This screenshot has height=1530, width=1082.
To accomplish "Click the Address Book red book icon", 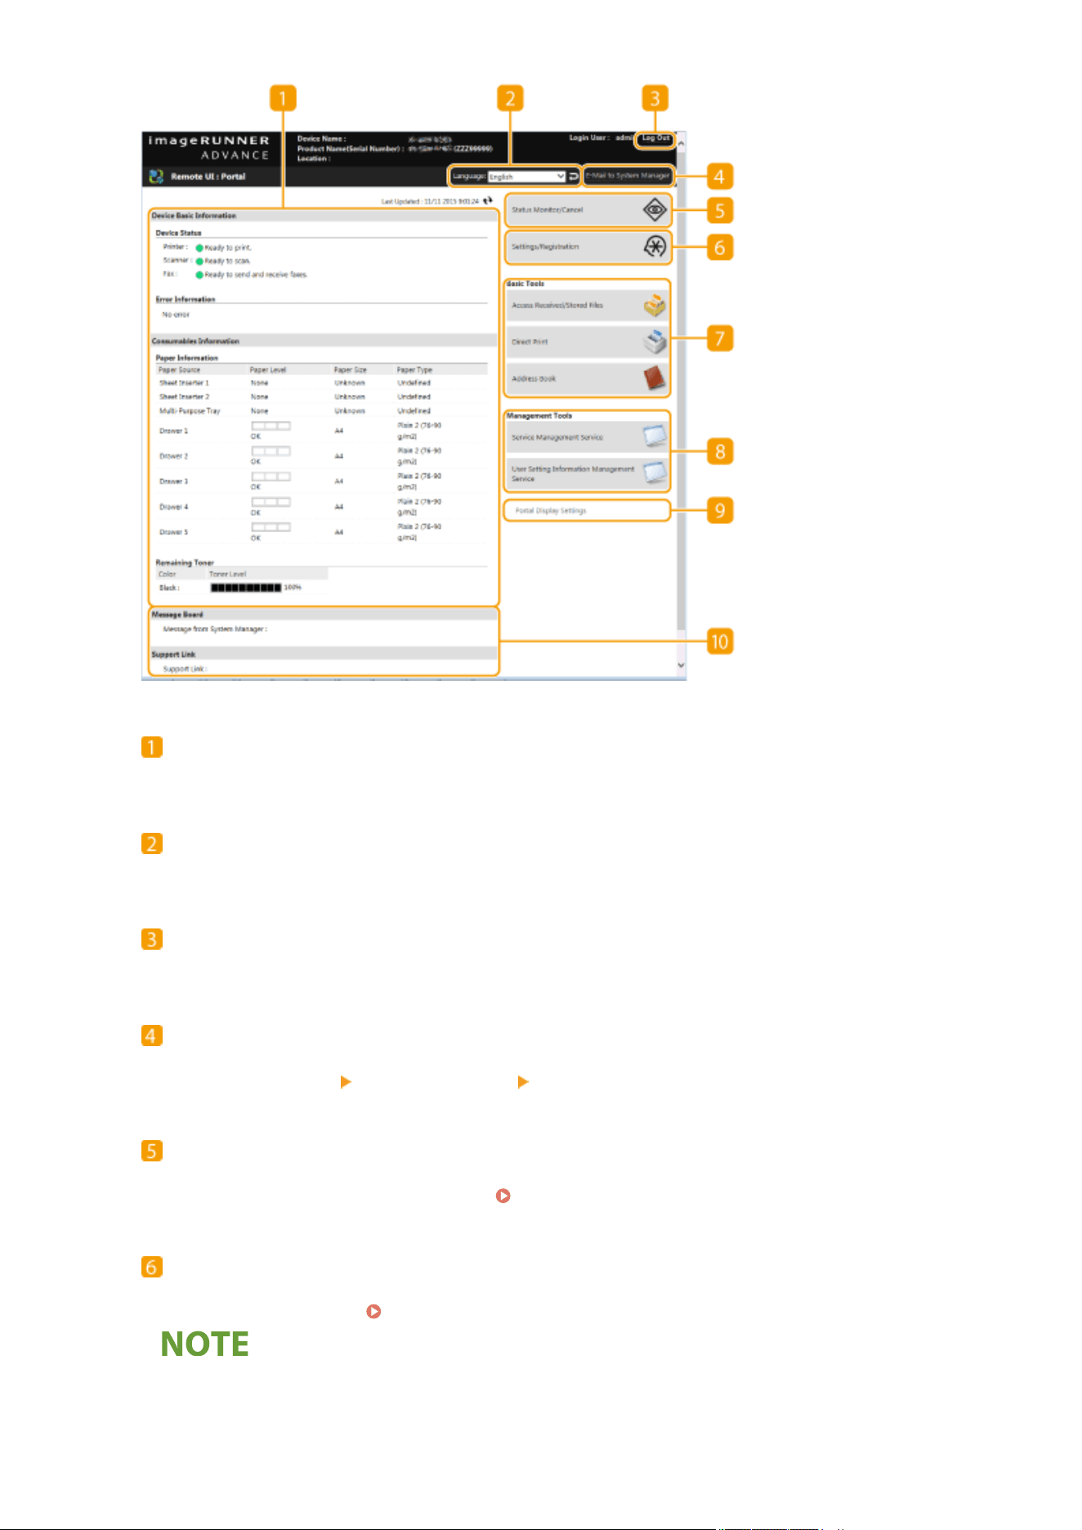I will 655,378.
